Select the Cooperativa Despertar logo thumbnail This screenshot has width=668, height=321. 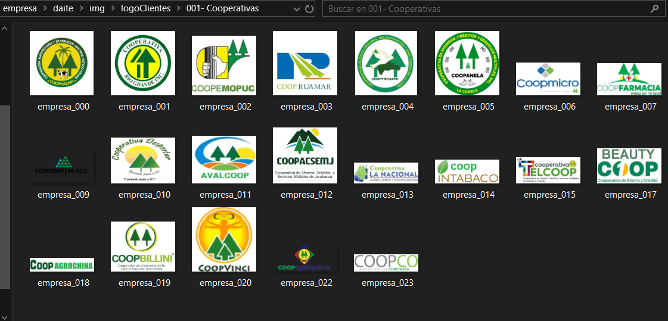coord(142,161)
